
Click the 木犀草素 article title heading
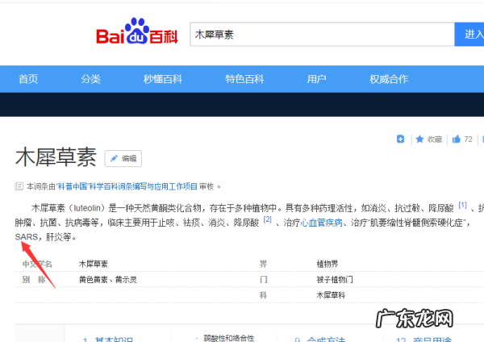56,157
